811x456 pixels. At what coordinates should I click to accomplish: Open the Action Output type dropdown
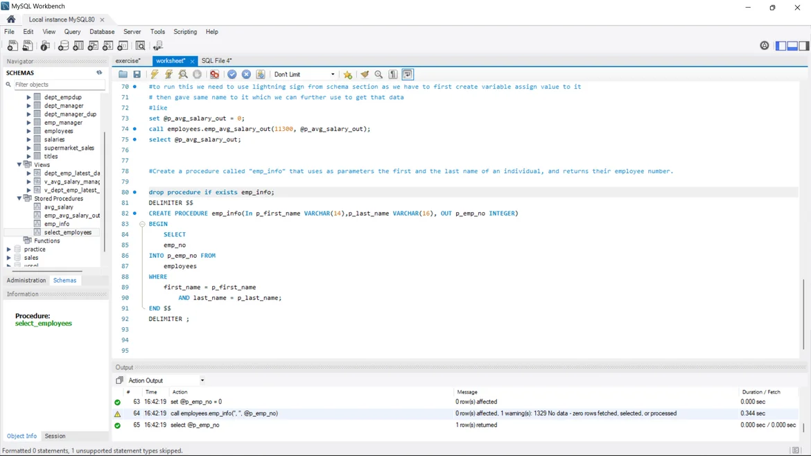tap(202, 380)
